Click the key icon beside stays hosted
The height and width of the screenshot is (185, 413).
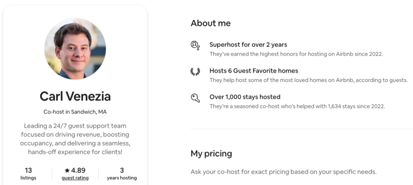pos(195,98)
